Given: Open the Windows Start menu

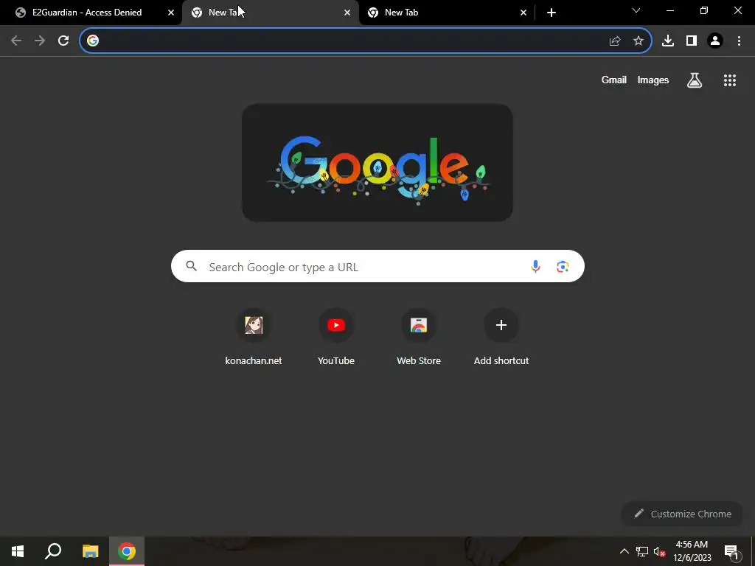Looking at the screenshot, I should [x=18, y=551].
